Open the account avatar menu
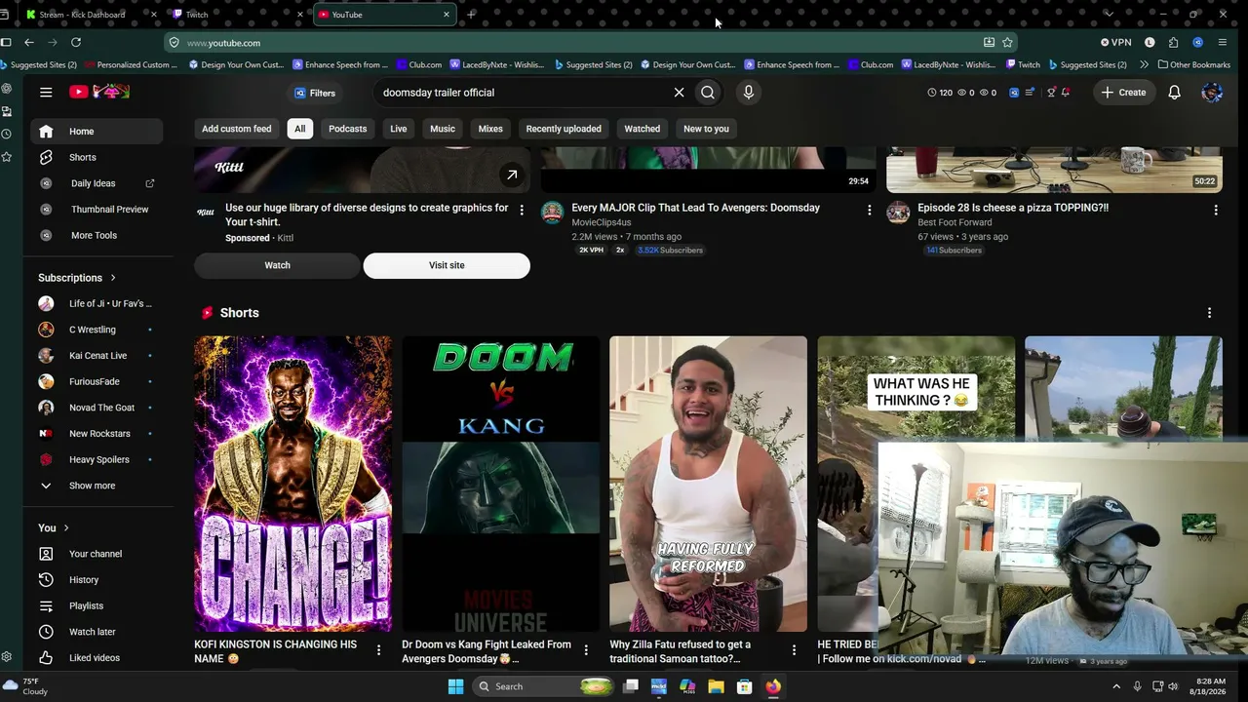The height and width of the screenshot is (702, 1248). (1212, 93)
